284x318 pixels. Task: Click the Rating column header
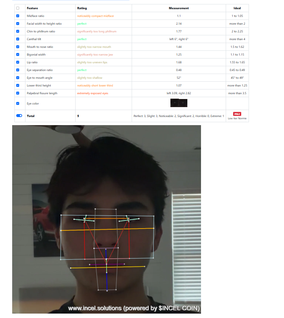[x=82, y=8]
